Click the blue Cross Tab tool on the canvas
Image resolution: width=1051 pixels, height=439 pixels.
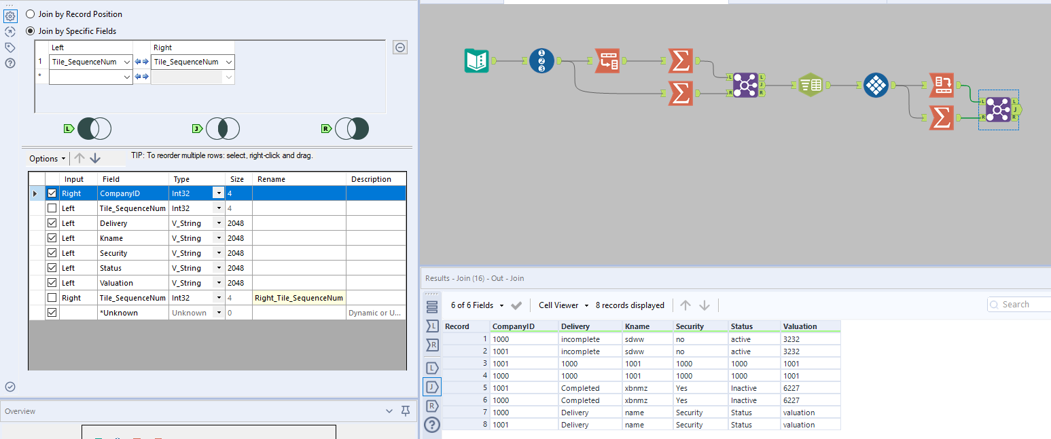click(875, 85)
